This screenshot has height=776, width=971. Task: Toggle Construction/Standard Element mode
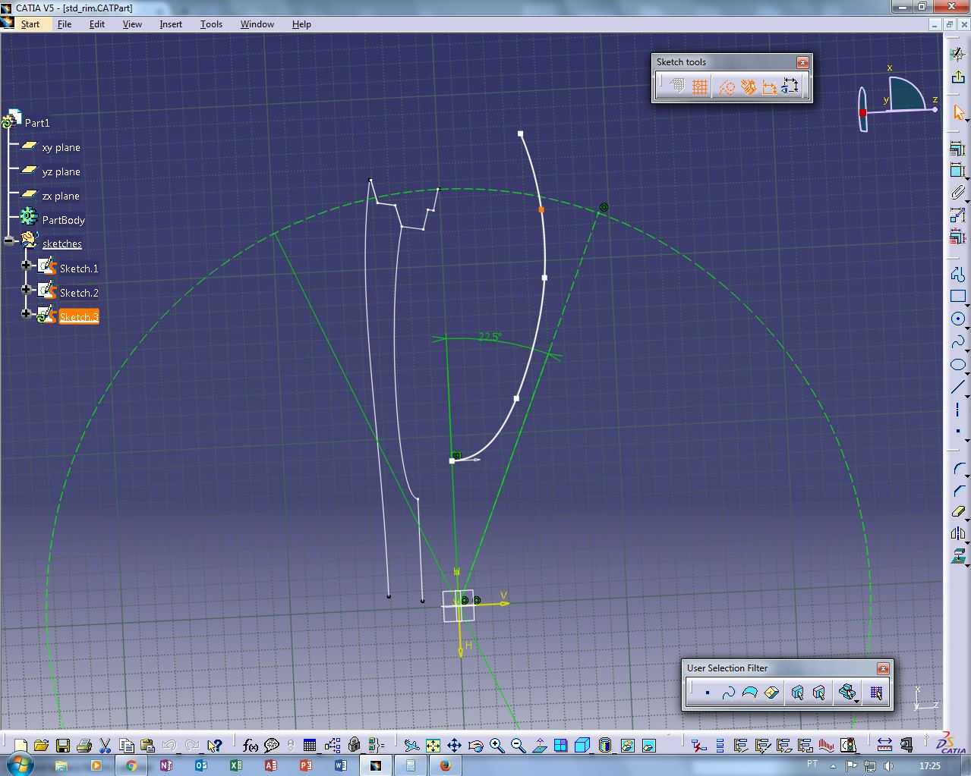pos(727,87)
